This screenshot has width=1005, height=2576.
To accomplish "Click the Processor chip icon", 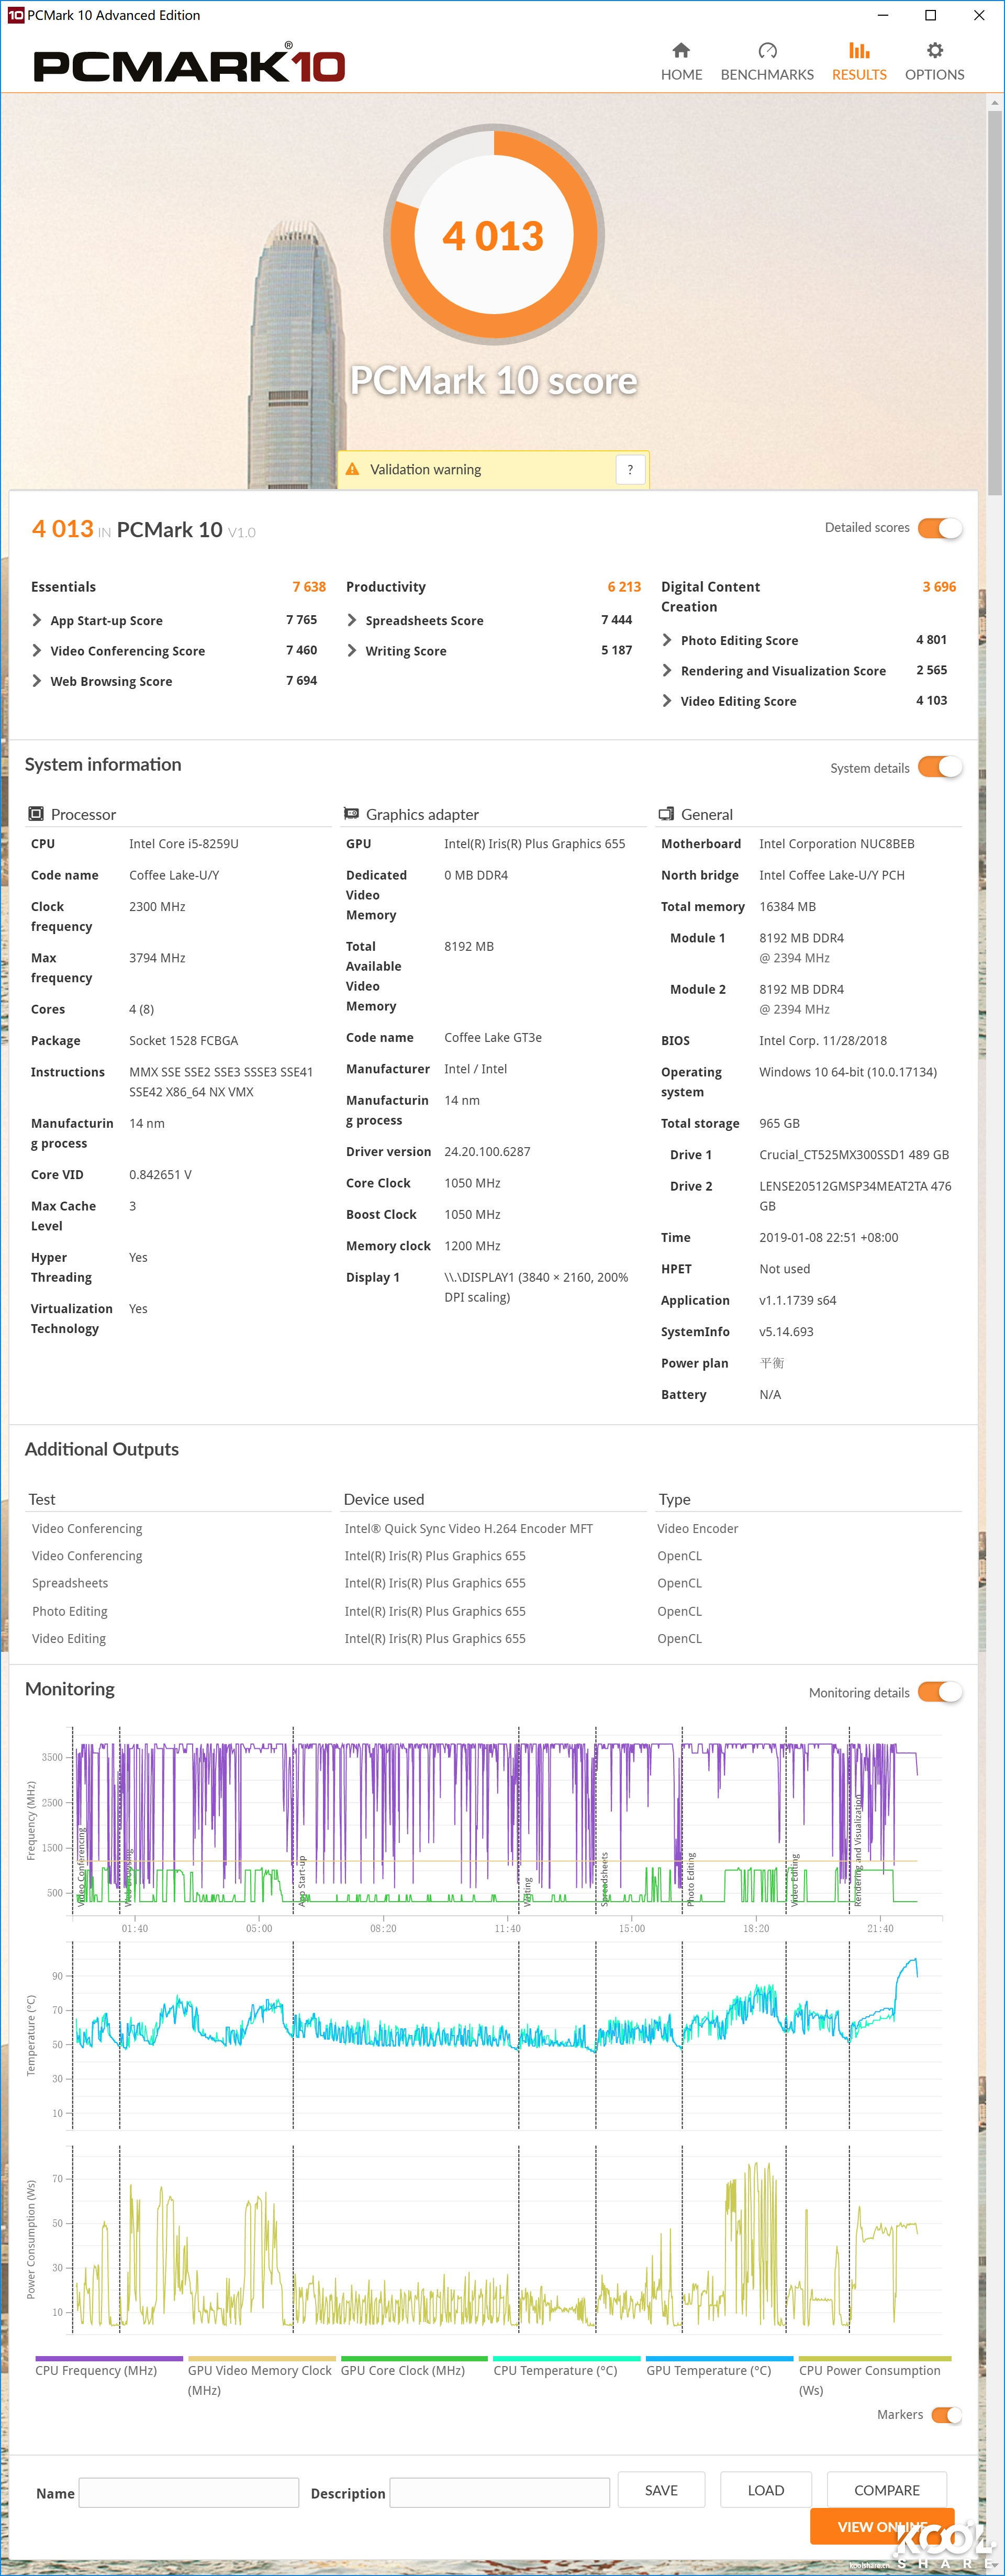I will coord(36,814).
